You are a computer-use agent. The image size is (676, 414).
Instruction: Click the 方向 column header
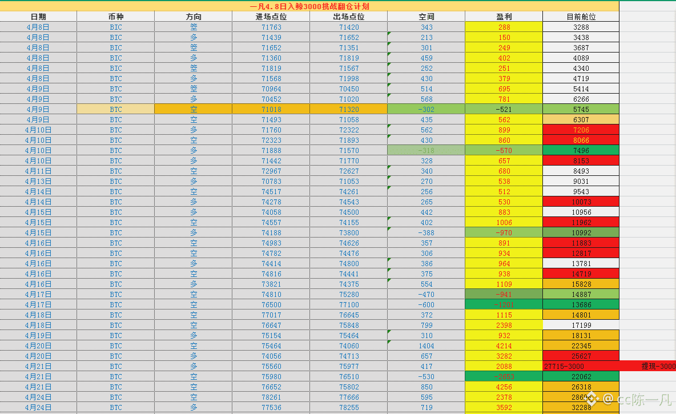193,17
